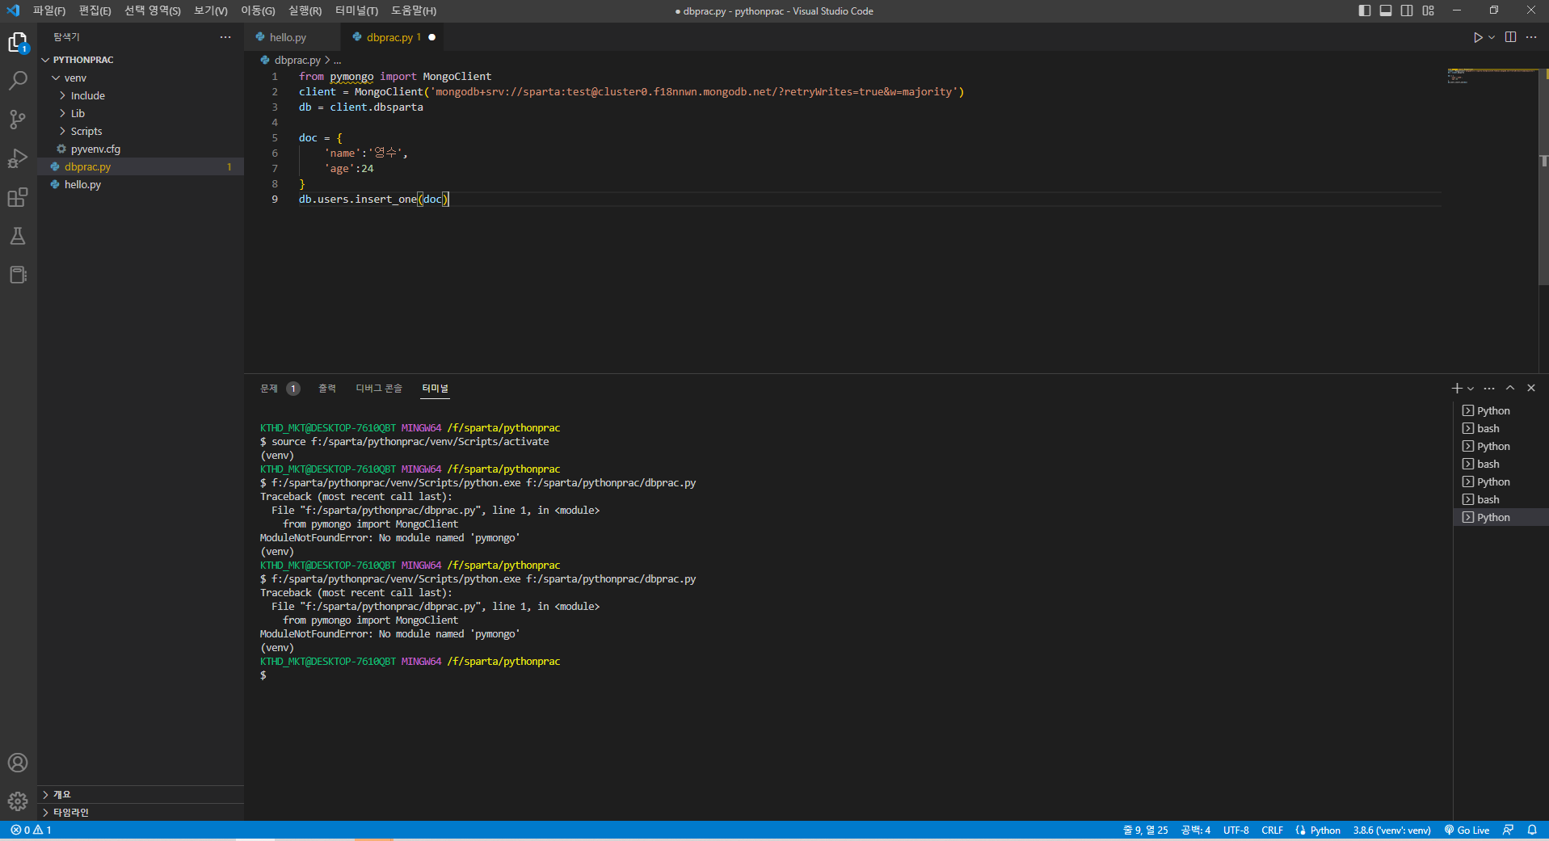Split the editor to the right

tap(1510, 37)
